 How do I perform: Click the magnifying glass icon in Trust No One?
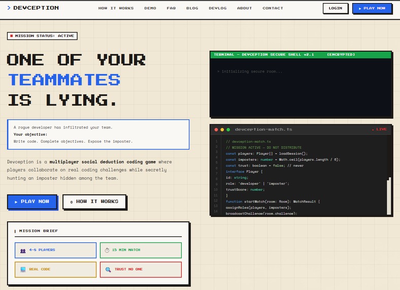[108, 270]
